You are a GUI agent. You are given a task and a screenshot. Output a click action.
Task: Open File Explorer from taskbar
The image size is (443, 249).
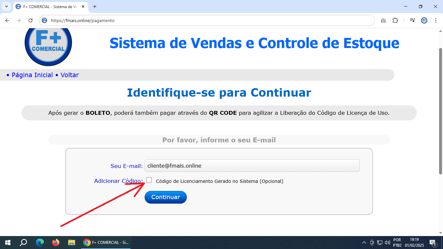point(72,243)
